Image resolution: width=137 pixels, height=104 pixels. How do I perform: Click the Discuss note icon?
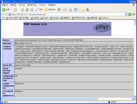click(x=82, y=10)
